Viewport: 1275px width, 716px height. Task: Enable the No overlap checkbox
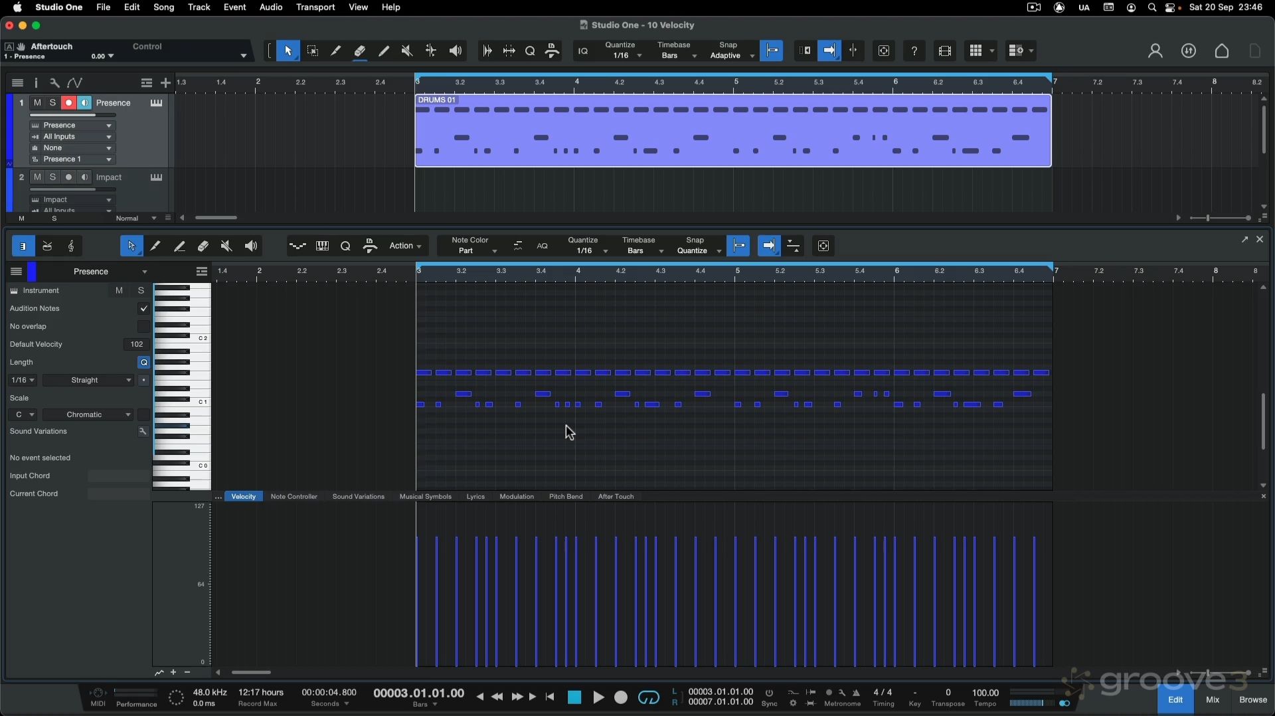click(x=143, y=327)
